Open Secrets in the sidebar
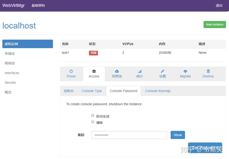This screenshot has width=229, height=159. (x=10, y=83)
